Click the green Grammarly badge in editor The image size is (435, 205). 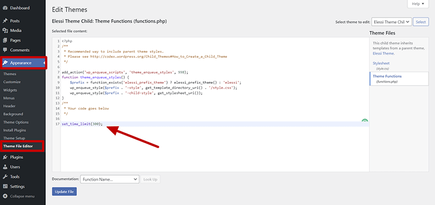click(365, 121)
